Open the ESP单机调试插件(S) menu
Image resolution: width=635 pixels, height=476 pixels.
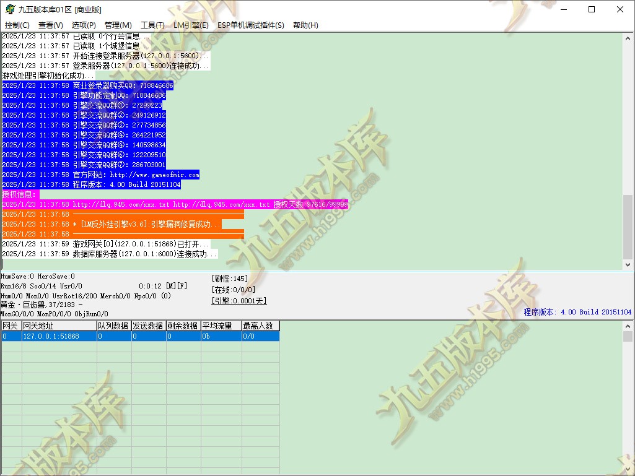(251, 25)
